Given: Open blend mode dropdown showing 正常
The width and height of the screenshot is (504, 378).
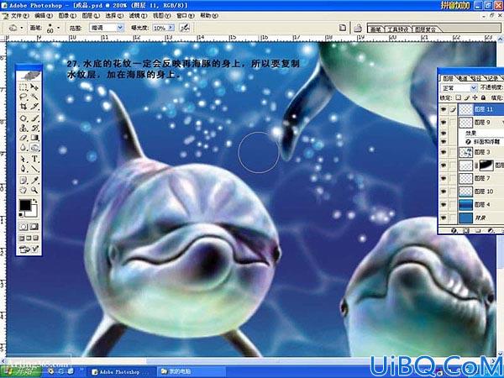Looking at the screenshot, I should 459,87.
